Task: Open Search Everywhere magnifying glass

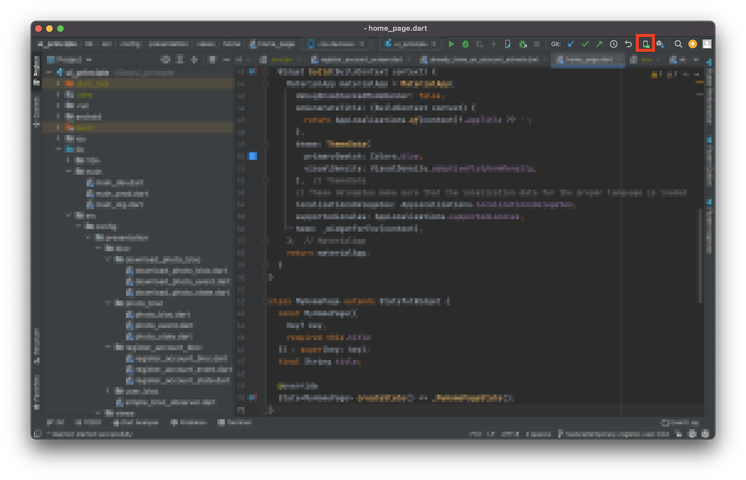Action: coord(678,44)
